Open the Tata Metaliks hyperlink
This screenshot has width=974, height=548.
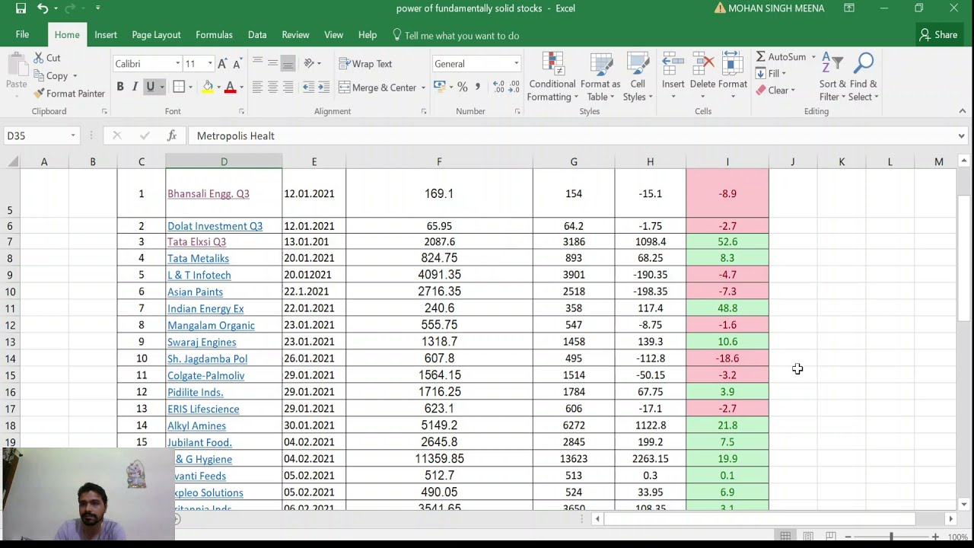[198, 259]
